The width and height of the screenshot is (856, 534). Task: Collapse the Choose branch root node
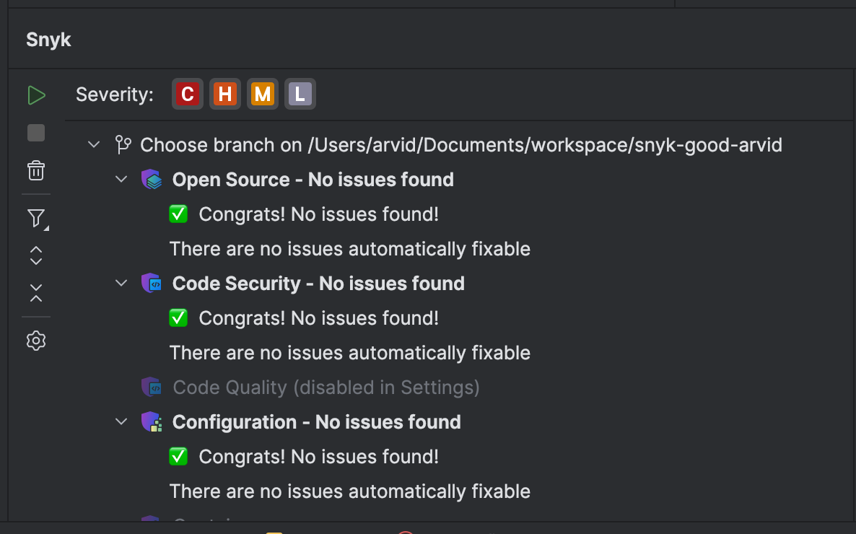[x=94, y=145]
